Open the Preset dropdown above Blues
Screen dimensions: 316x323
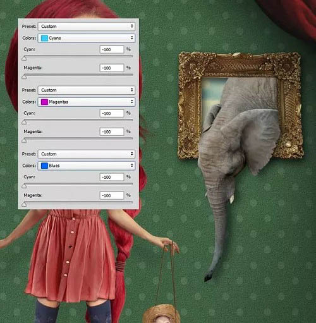point(87,154)
